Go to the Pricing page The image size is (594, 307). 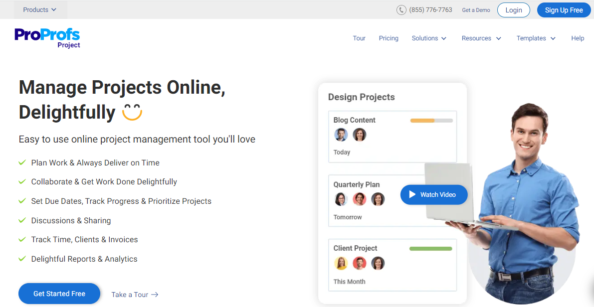click(x=389, y=38)
